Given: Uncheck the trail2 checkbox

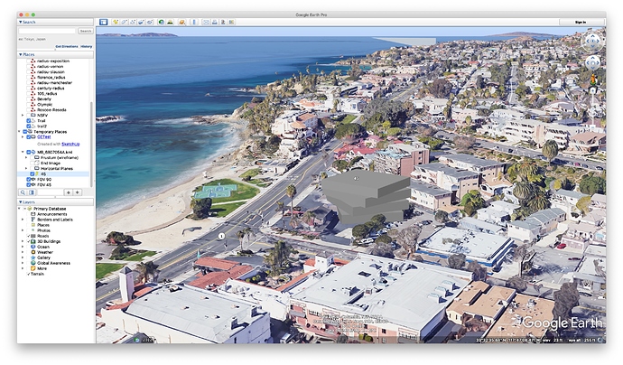Looking at the screenshot, I should pyautogui.click(x=28, y=126).
